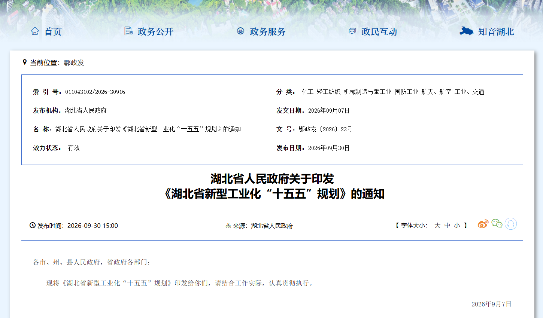Click the bold headline 湖北省人民政府关于印发
Viewport: 543px width, 318px height.
tap(272, 179)
